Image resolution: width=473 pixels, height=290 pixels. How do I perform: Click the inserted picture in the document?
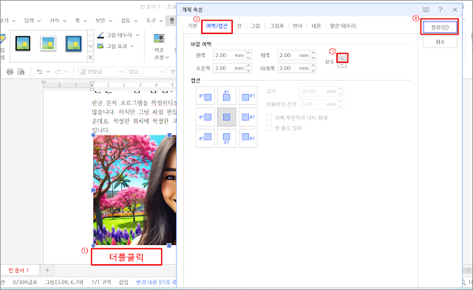pos(135,190)
